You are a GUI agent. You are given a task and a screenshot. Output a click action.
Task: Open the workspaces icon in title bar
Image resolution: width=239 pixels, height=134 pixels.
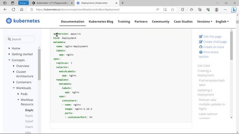[5, 3]
